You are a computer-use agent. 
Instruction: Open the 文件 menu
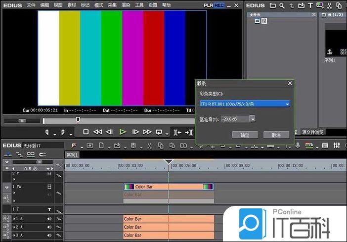[x=31, y=5]
